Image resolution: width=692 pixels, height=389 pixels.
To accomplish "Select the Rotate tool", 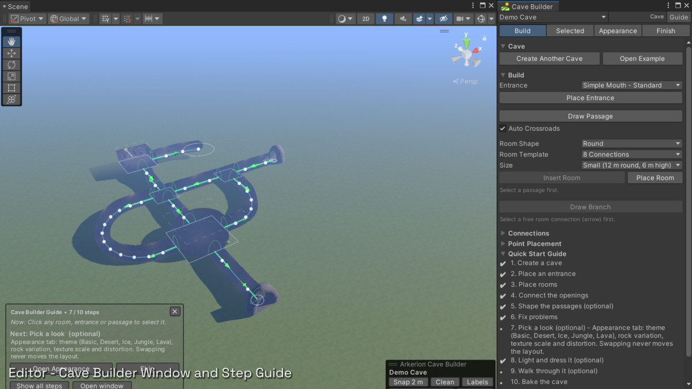I will (12, 65).
